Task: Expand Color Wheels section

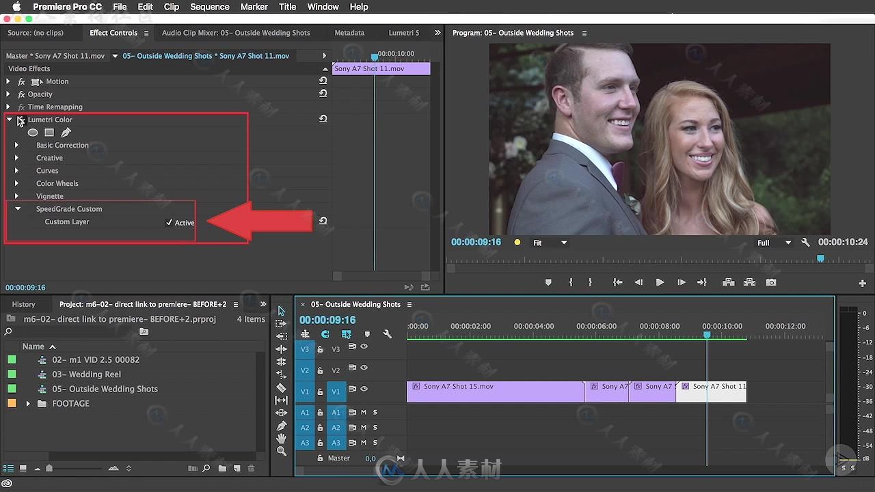Action: [x=16, y=183]
